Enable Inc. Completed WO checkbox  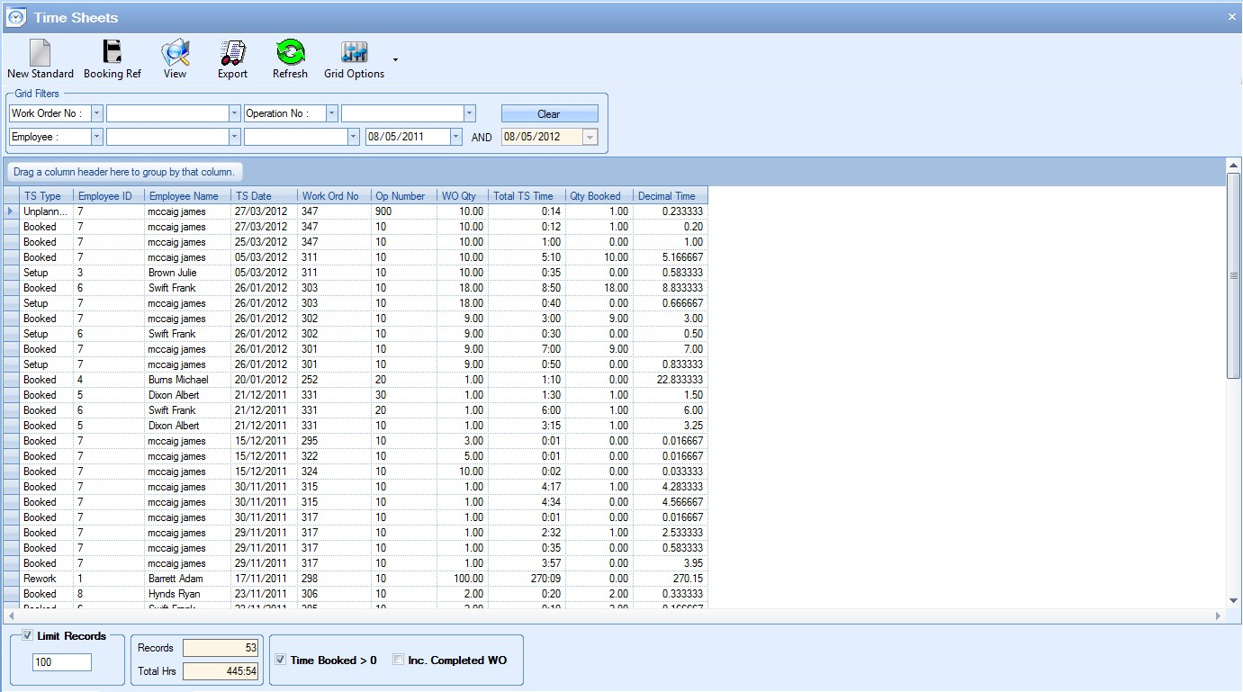[x=399, y=660]
